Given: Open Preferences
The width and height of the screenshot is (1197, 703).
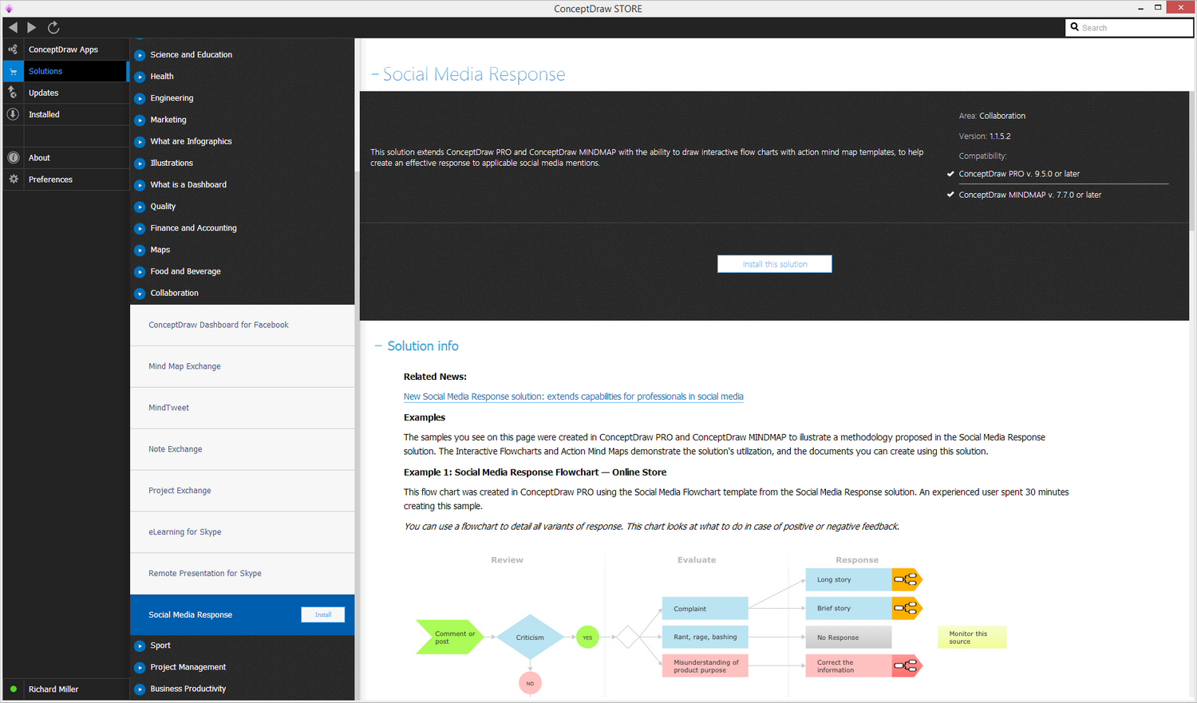Looking at the screenshot, I should pyautogui.click(x=65, y=180).
